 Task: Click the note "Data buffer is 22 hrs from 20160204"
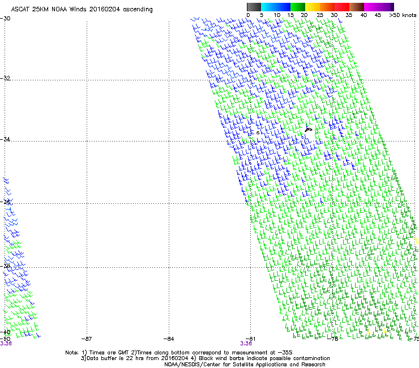point(138,358)
